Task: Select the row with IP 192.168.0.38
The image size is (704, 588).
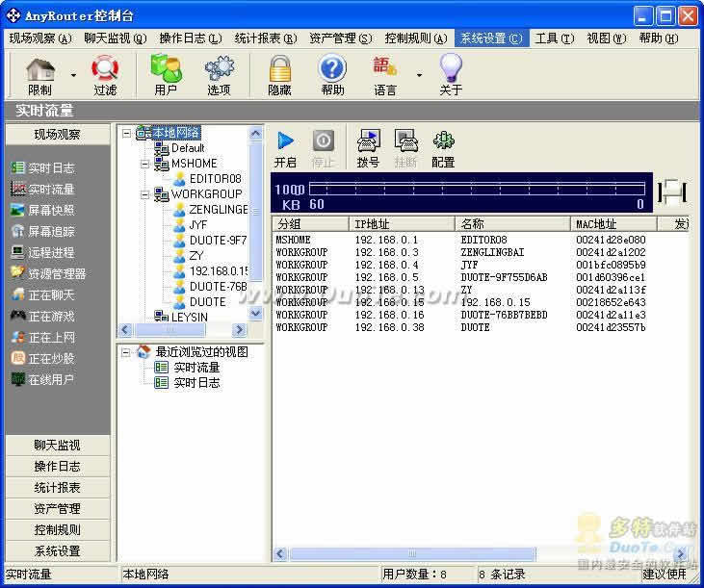Action: 480,327
